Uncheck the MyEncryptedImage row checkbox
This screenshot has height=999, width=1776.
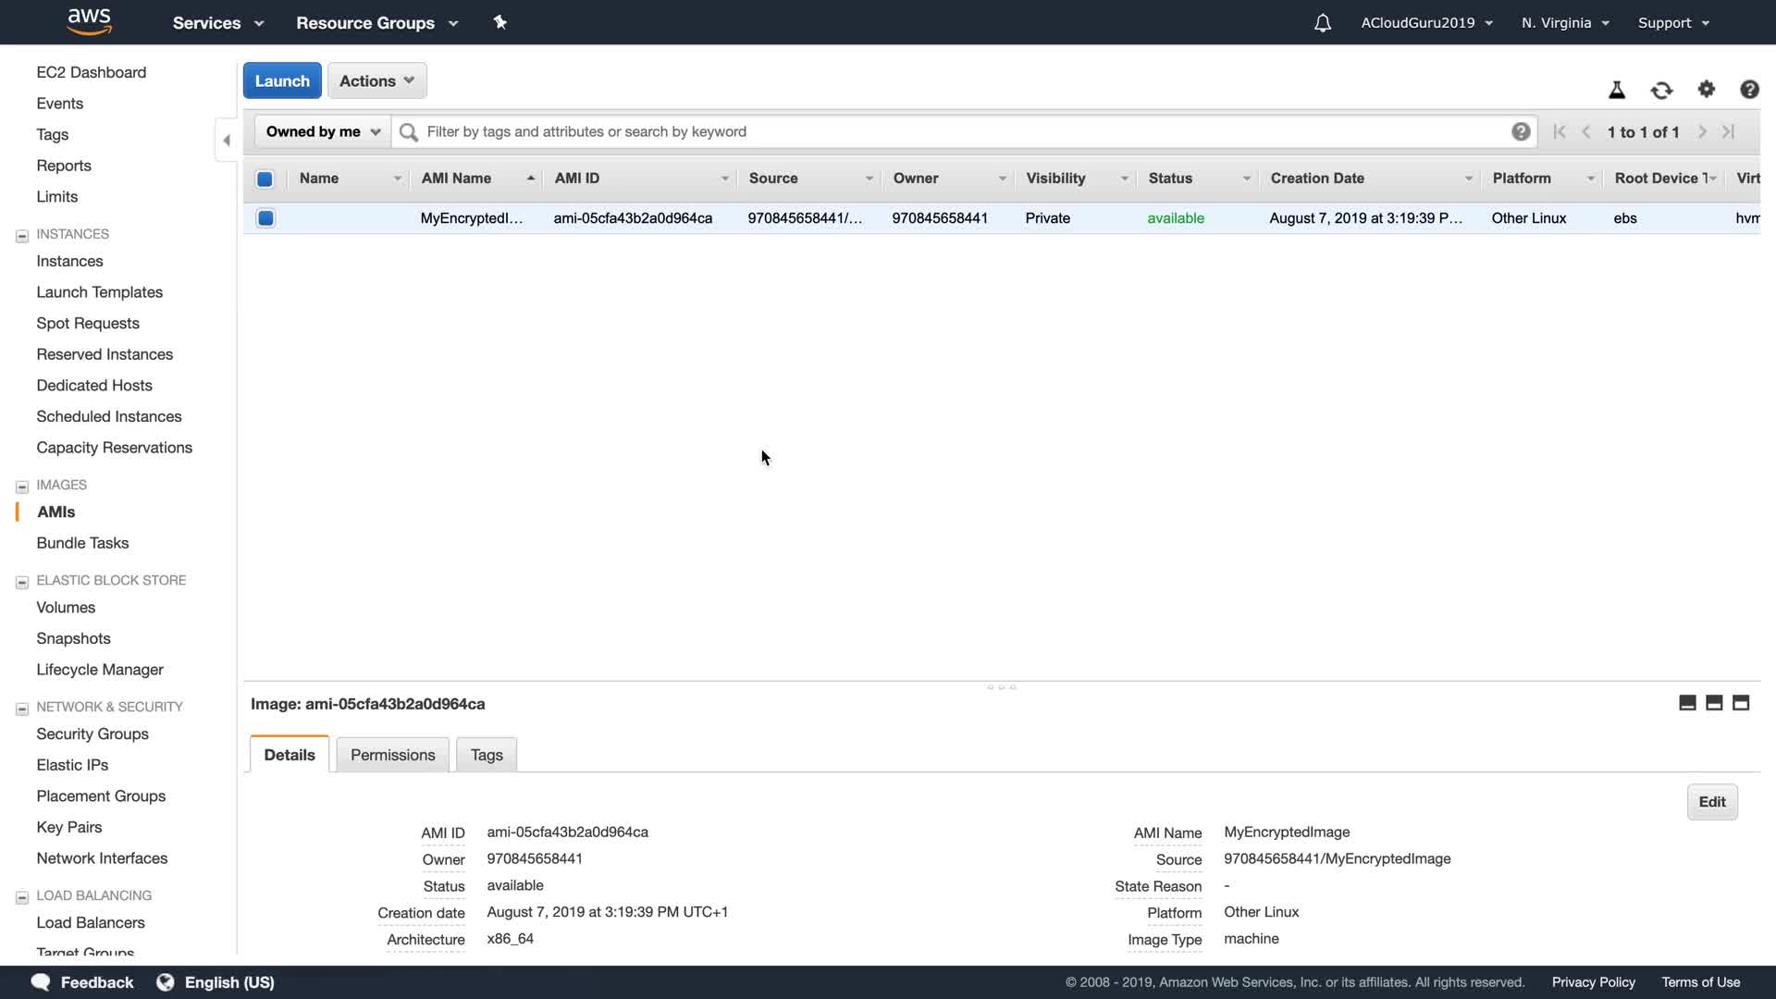point(265,218)
